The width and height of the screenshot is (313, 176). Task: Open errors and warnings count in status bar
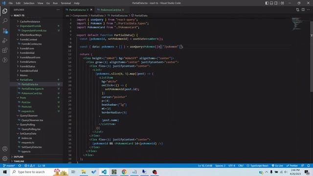(29, 166)
